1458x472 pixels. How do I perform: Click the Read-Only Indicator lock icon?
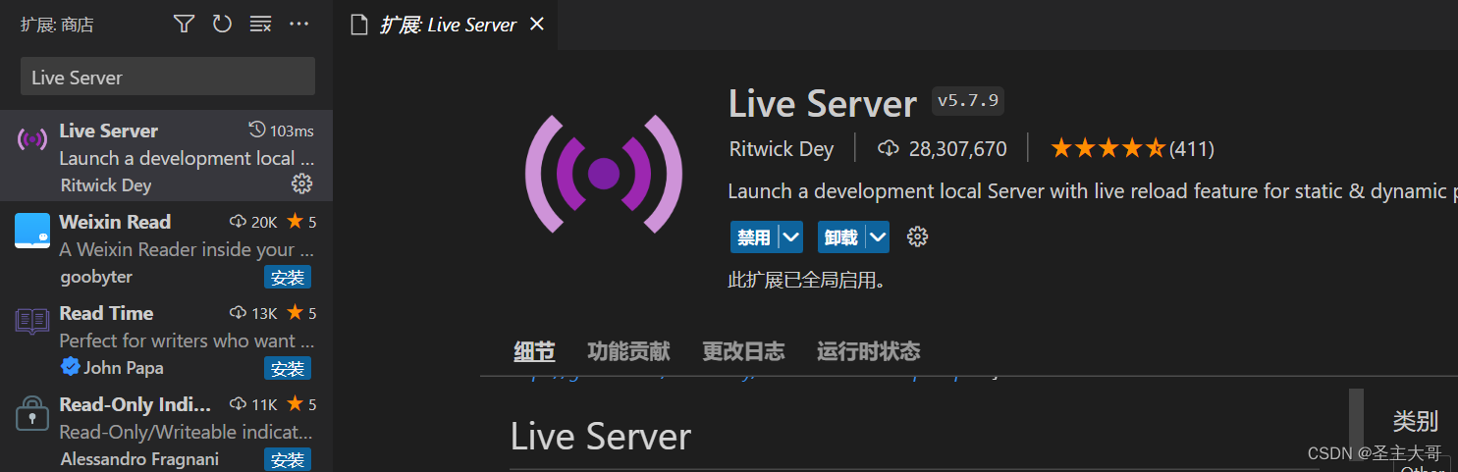[32, 413]
